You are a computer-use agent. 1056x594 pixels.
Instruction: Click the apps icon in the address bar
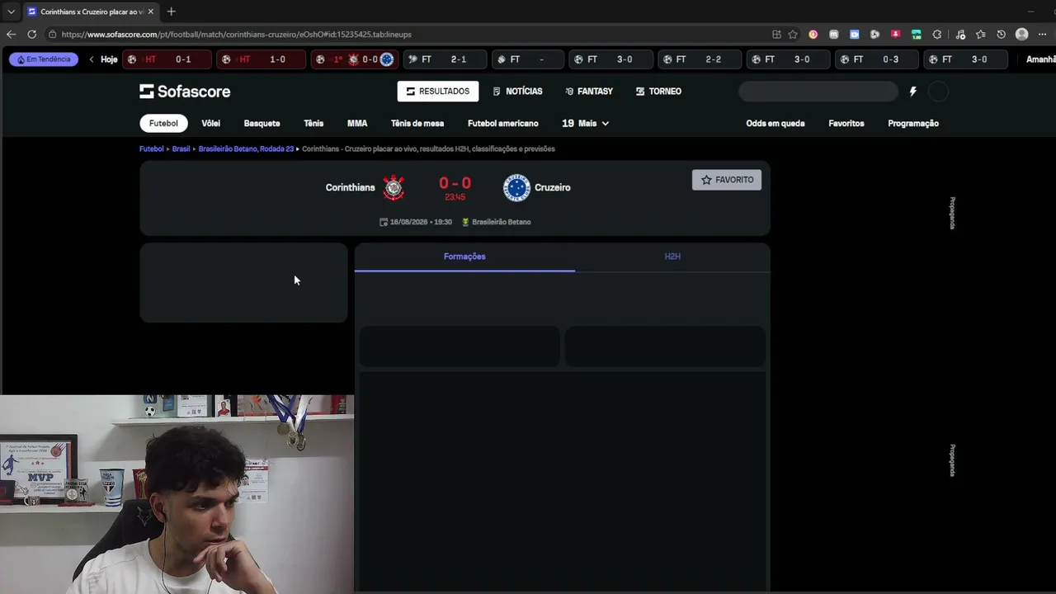point(776,35)
